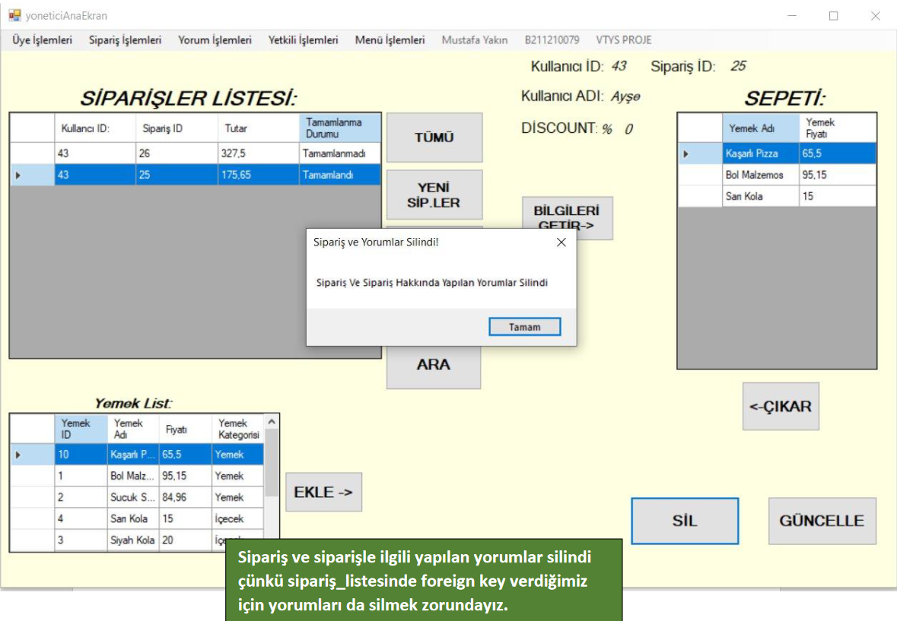The width and height of the screenshot is (897, 621).
Task: Close the Sipariş ve Yorumlar Silindi dialog
Action: (x=561, y=242)
